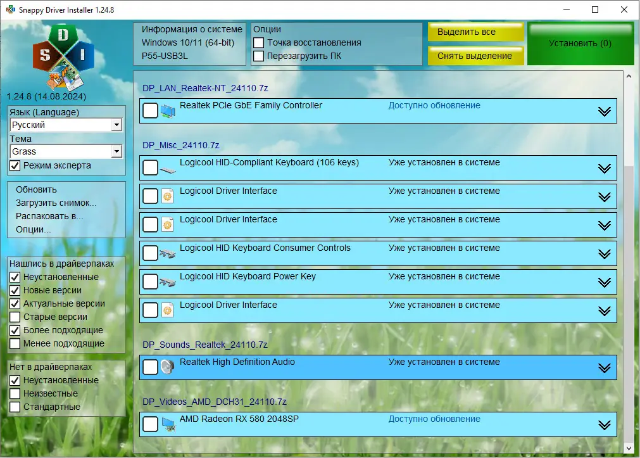640x458 pixels.
Task: Click the Realtek High Definition Audio speaker icon
Action: [x=168, y=367]
